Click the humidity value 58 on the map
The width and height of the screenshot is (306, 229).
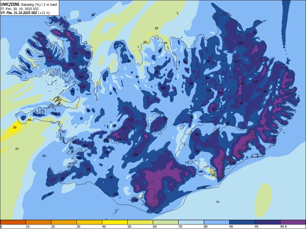[x=213, y=175]
